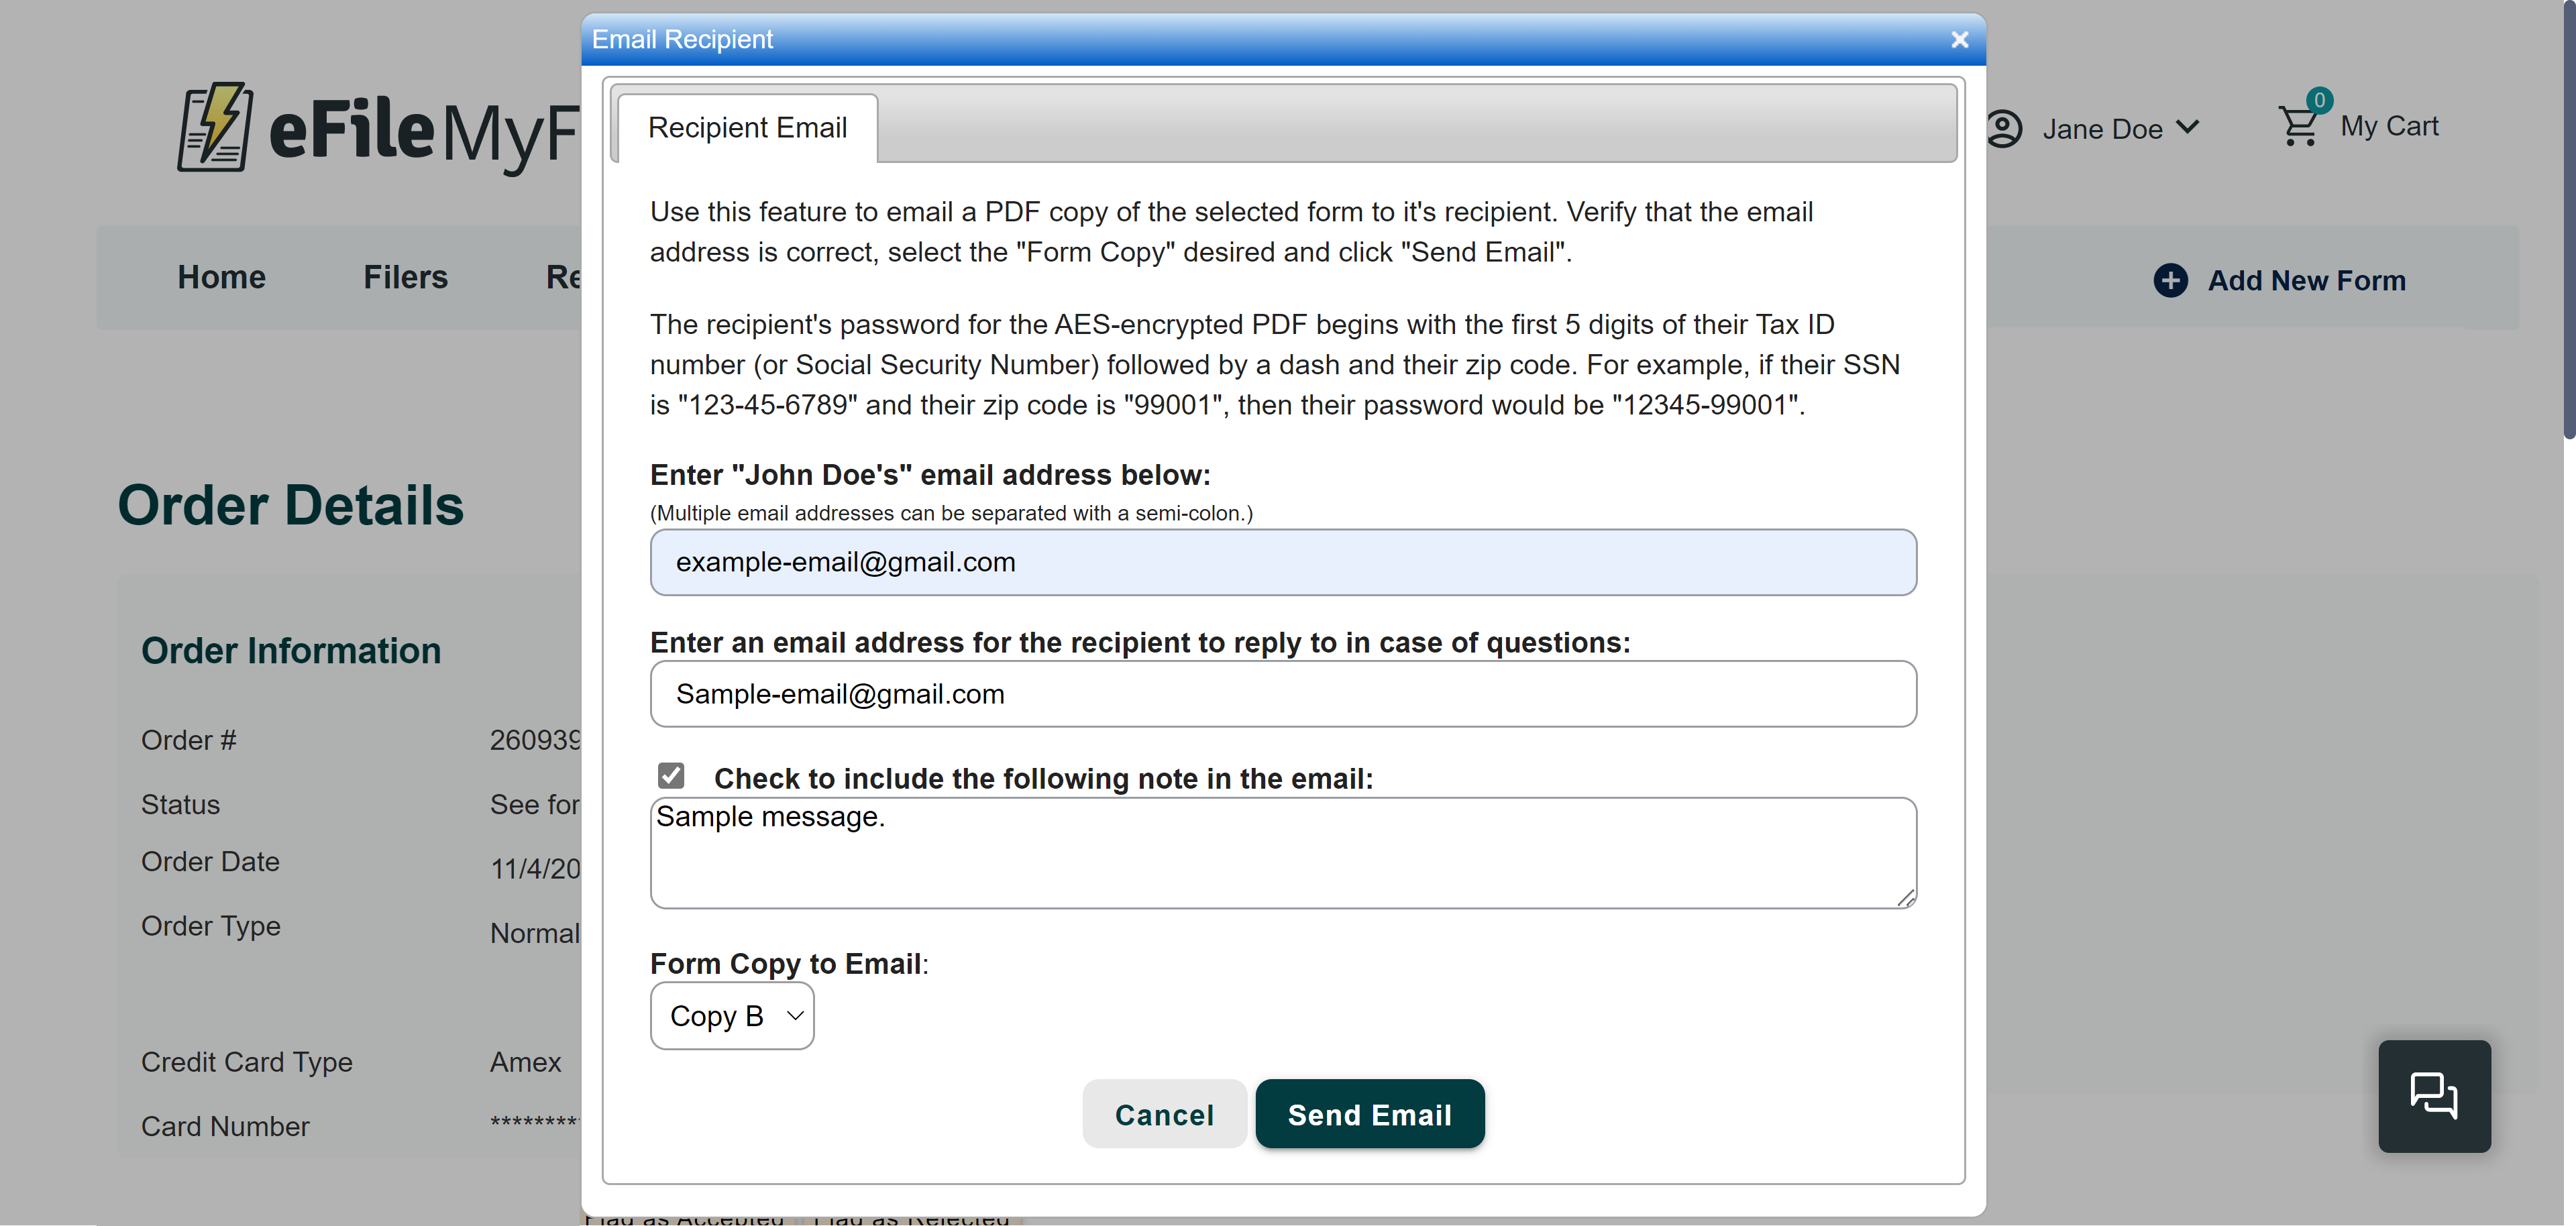2576x1226 pixels.
Task: Click the reply-to email address field
Action: click(x=1283, y=694)
